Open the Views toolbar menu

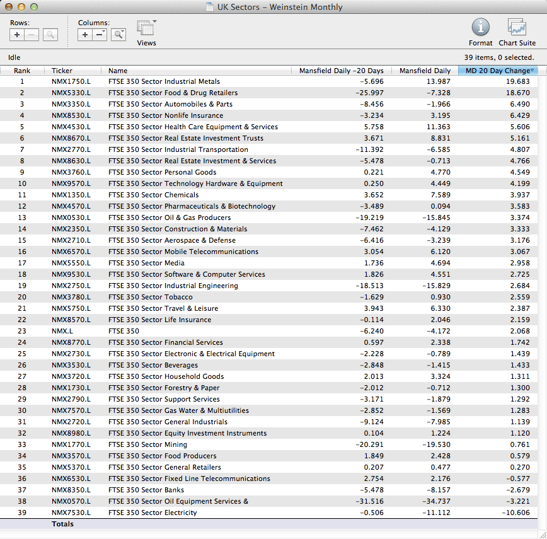point(146,30)
